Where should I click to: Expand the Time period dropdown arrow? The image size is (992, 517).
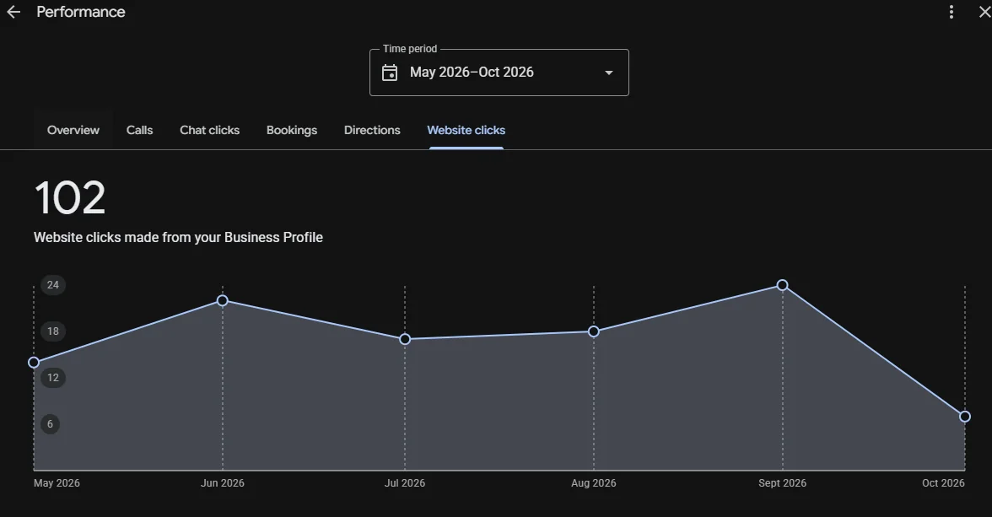(609, 73)
